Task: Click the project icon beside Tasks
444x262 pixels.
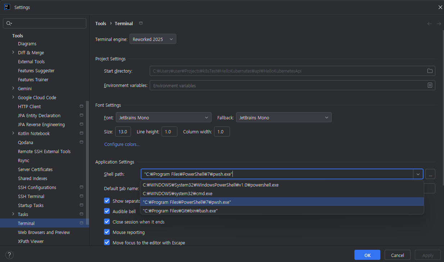Action: coord(81,214)
